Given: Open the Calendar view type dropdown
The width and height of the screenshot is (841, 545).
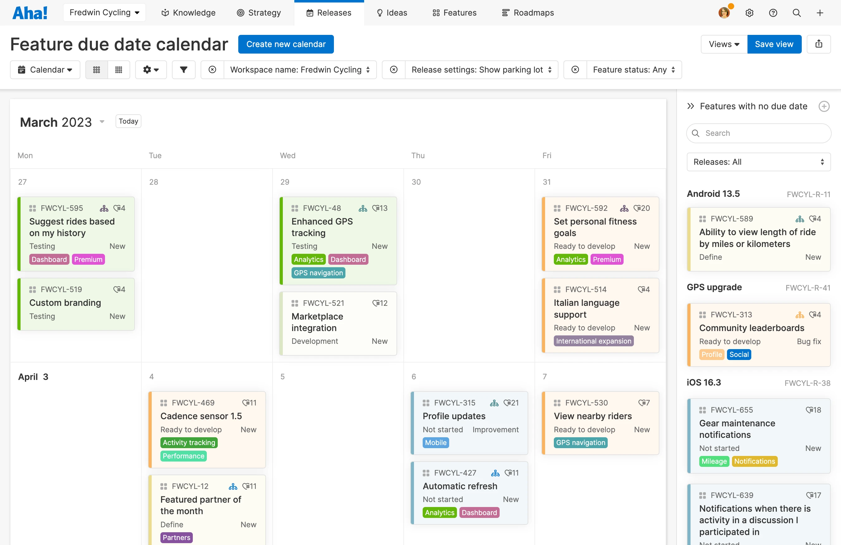Looking at the screenshot, I should pos(45,69).
